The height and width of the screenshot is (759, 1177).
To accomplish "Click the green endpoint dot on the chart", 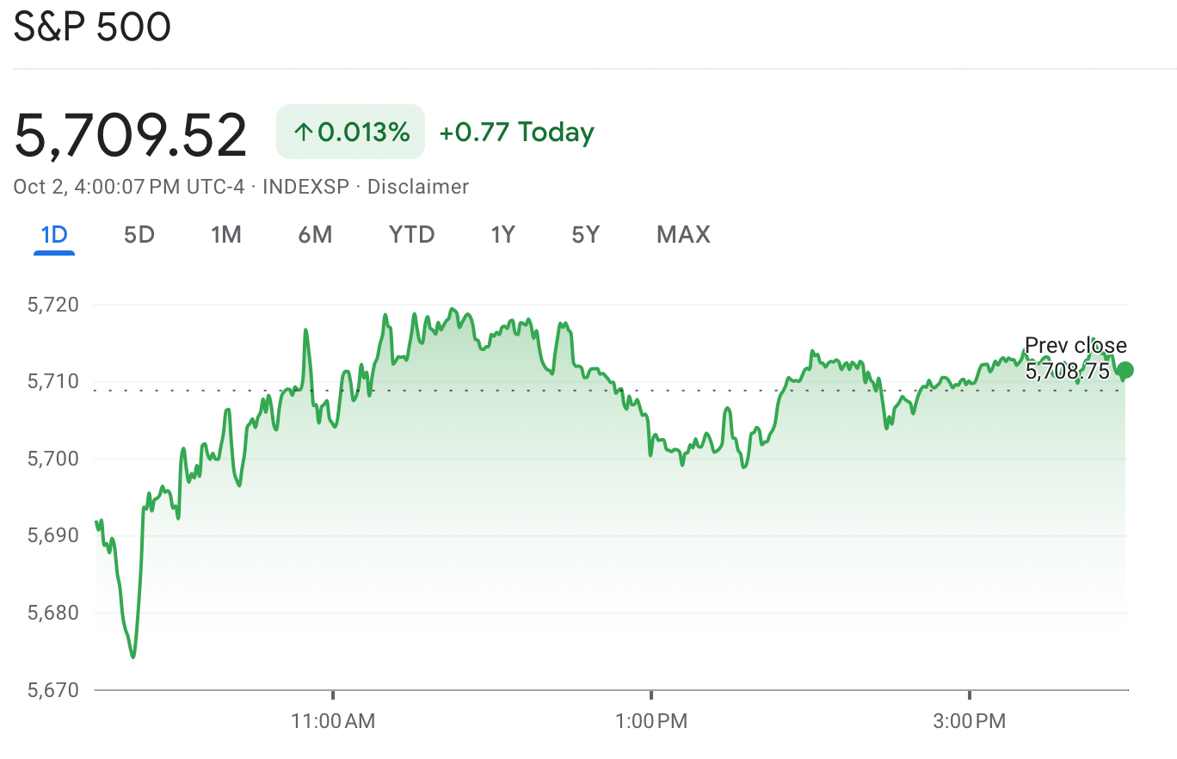I will click(x=1127, y=369).
